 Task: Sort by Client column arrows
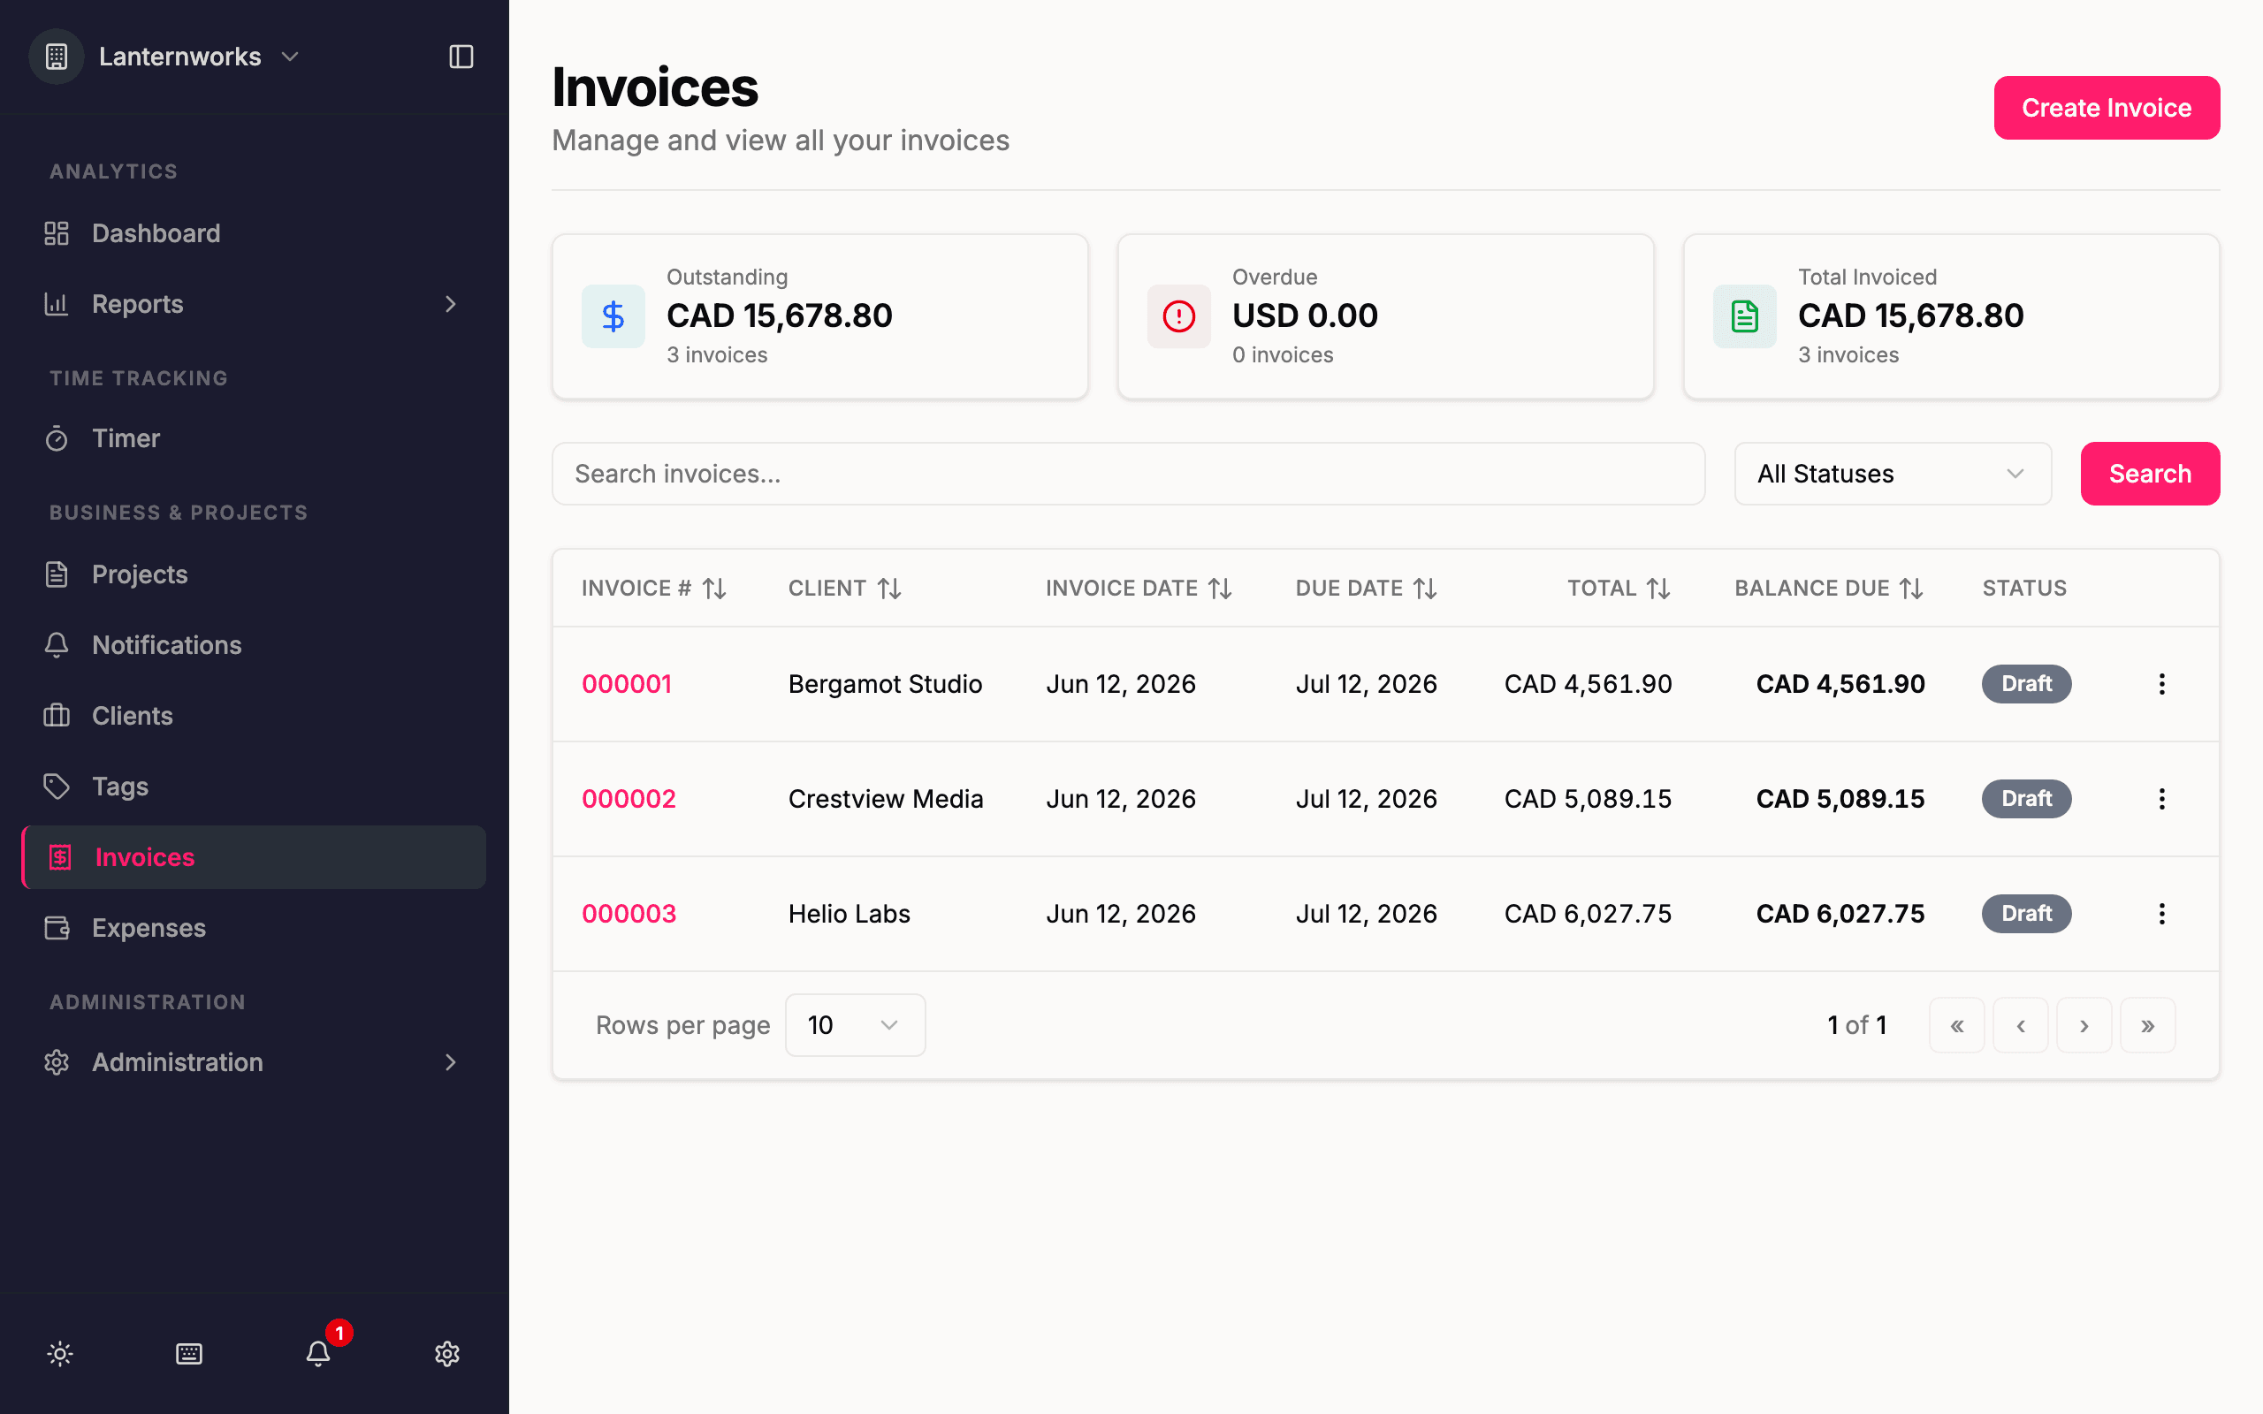[x=889, y=589]
